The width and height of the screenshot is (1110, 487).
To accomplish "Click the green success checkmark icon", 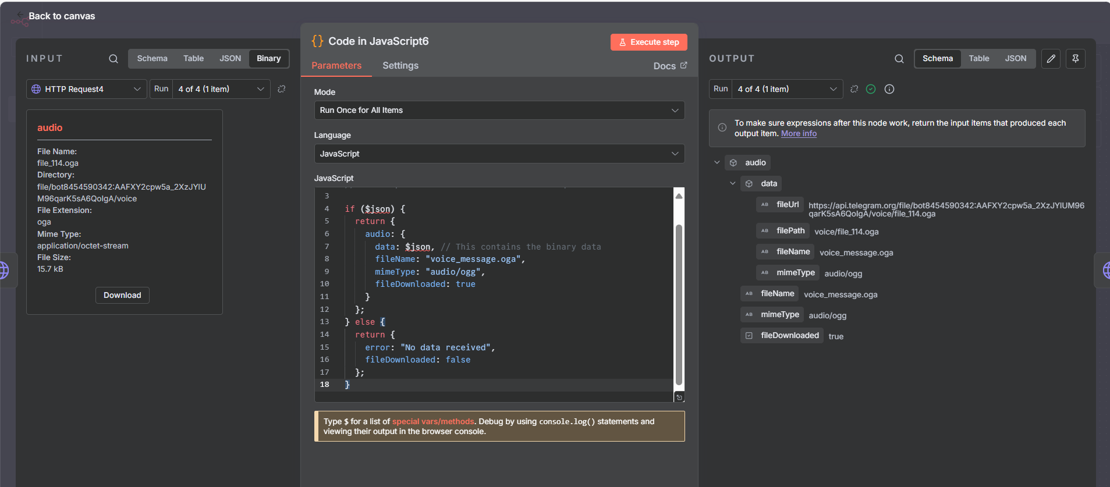I will [871, 89].
